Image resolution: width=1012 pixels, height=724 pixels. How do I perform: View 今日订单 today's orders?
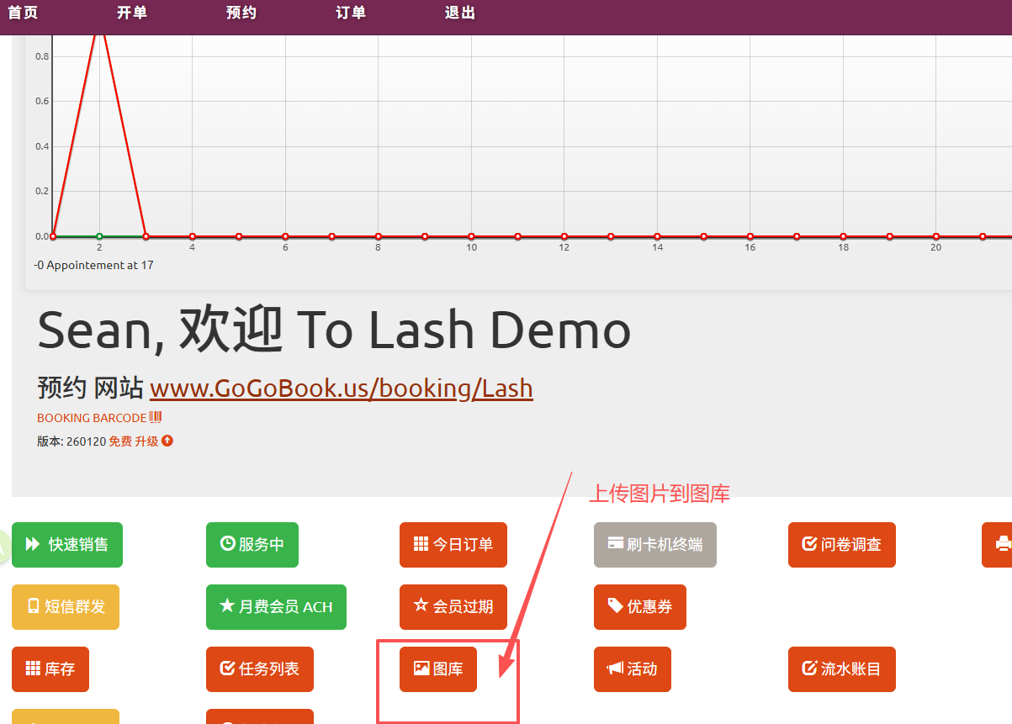(x=453, y=545)
